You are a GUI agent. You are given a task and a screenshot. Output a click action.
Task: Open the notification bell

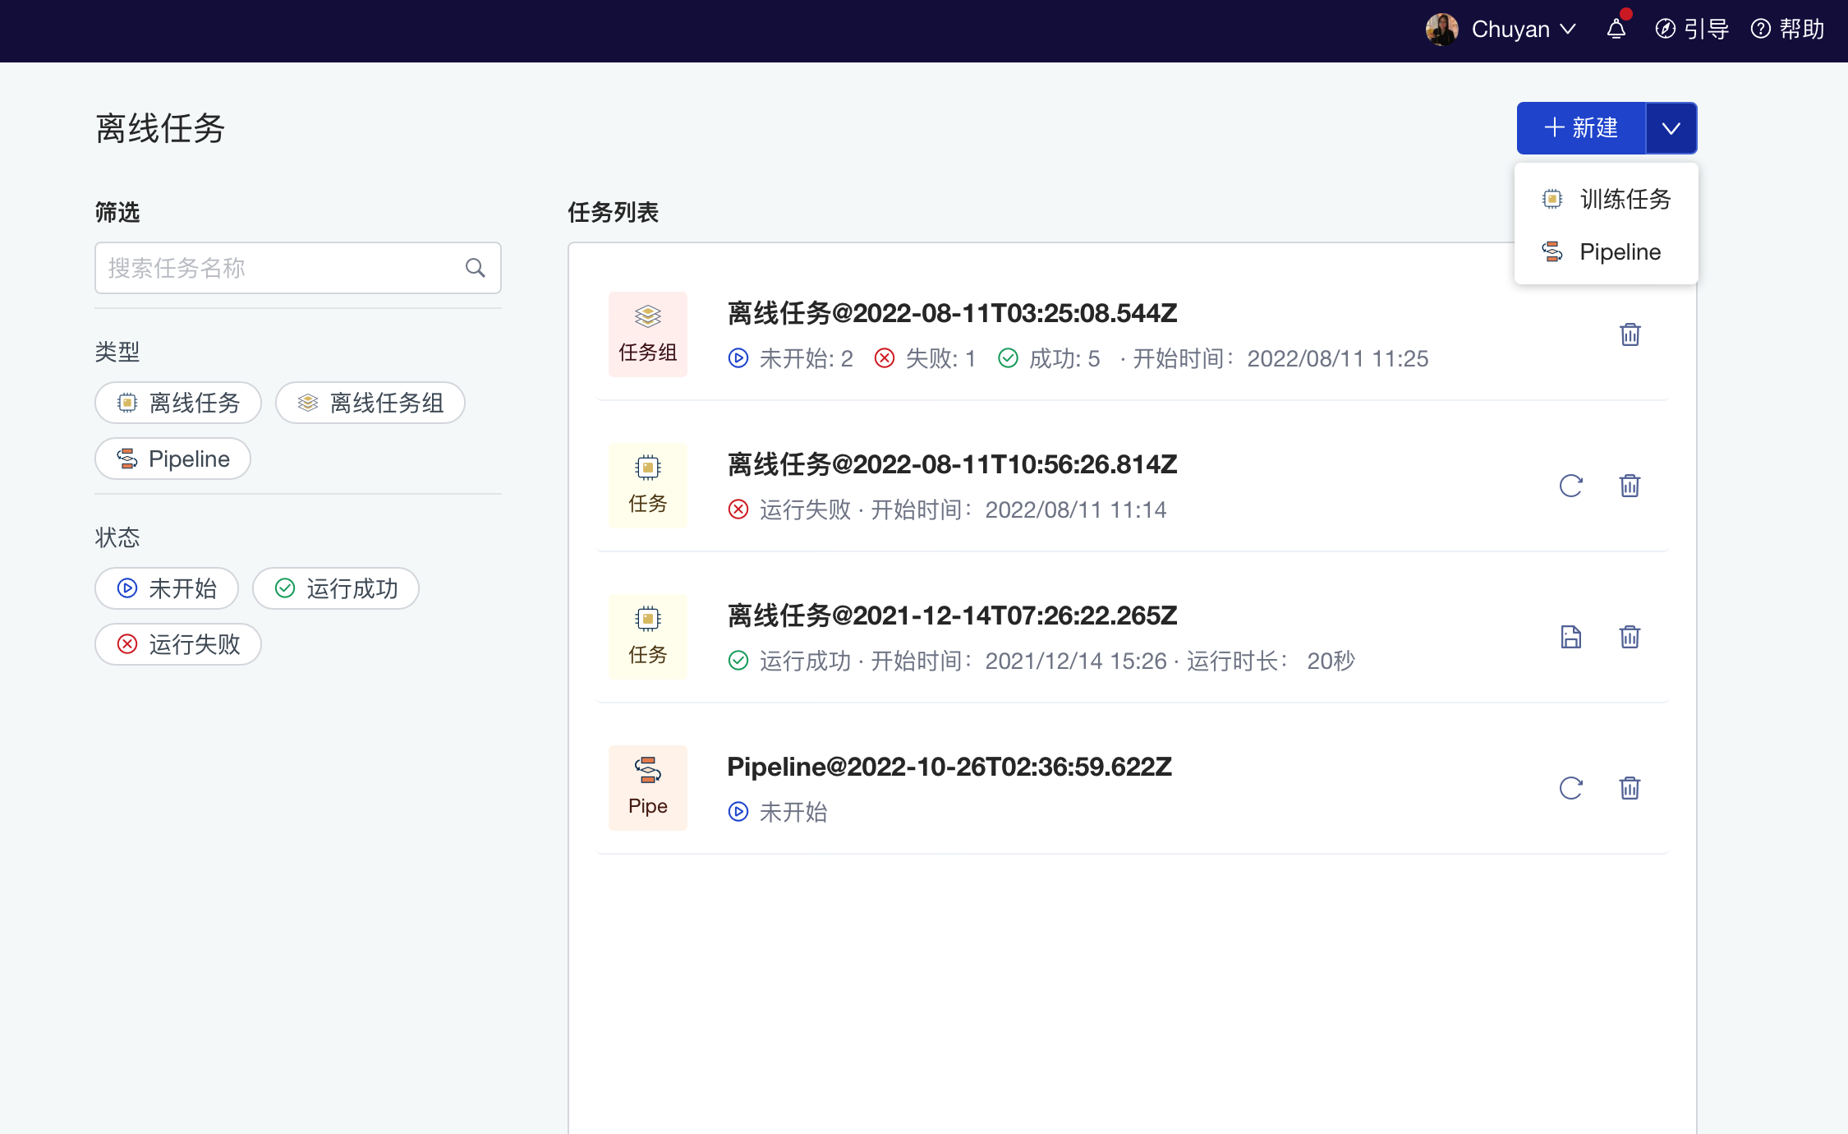tap(1616, 30)
